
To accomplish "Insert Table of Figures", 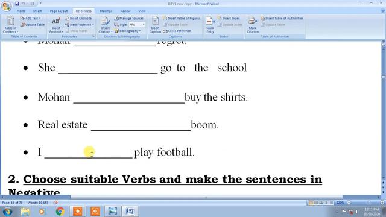I will [x=182, y=19].
